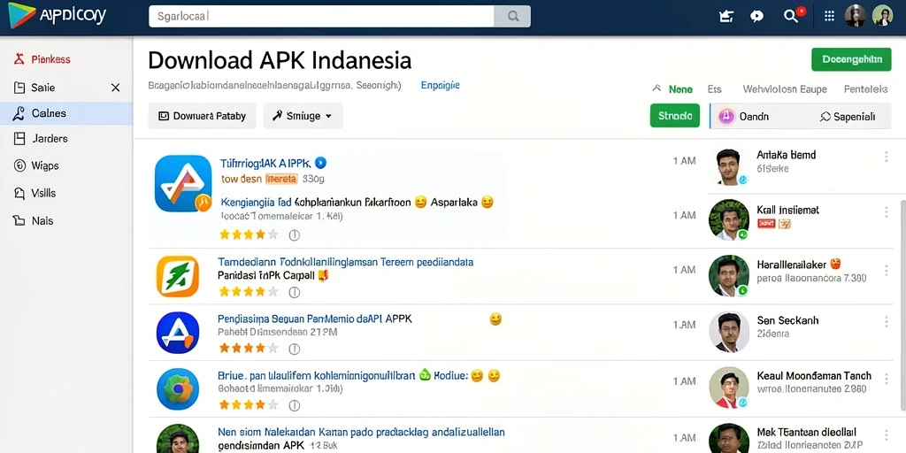Open the blue round Pendiasima app icon
This screenshot has width=906, height=453.
[178, 333]
